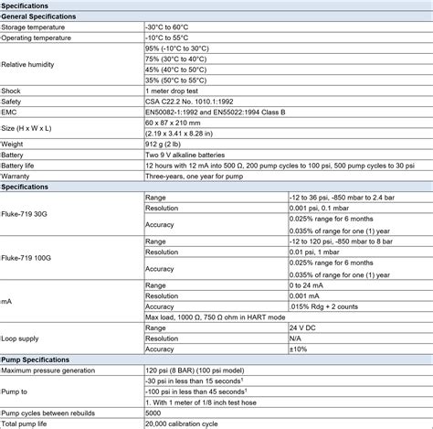
Task: Select the 'Size (H x W x L)' label
Action: coord(26,128)
